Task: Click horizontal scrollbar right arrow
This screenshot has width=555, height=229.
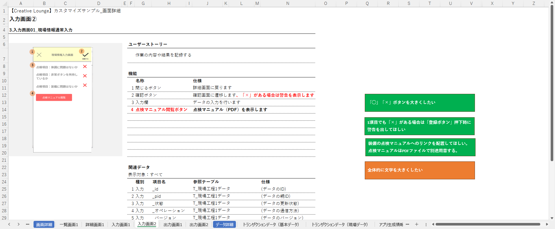Action: tap(547, 224)
